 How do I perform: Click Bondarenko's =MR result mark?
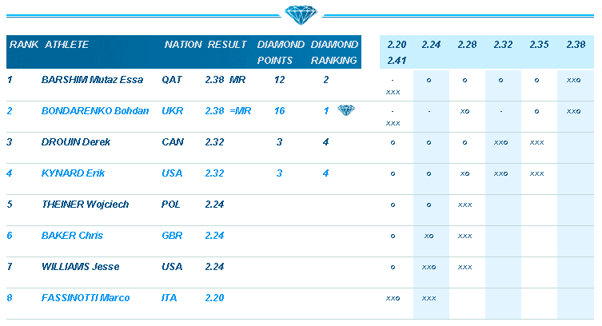tap(240, 111)
